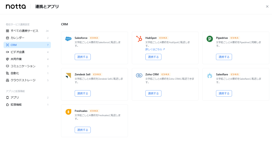
Task: Open the 共同作業 category
Action: (x=27, y=59)
